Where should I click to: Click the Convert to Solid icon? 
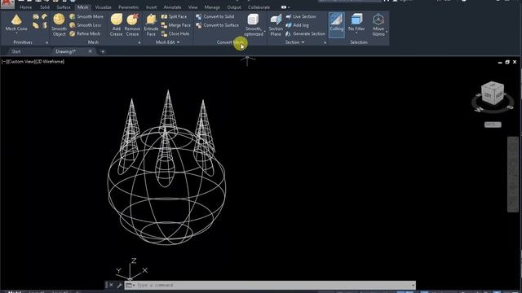pyautogui.click(x=199, y=16)
